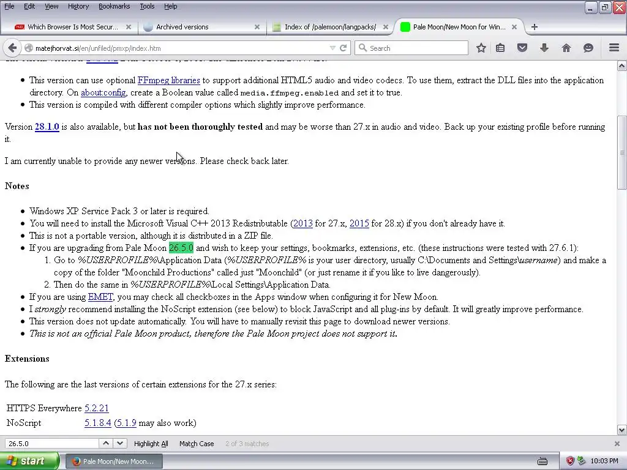Bookmark this page with the star icon

[481, 48]
